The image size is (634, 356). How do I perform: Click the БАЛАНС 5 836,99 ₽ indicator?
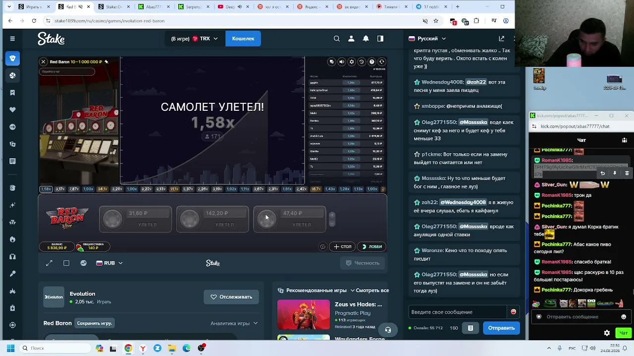pyautogui.click(x=57, y=246)
